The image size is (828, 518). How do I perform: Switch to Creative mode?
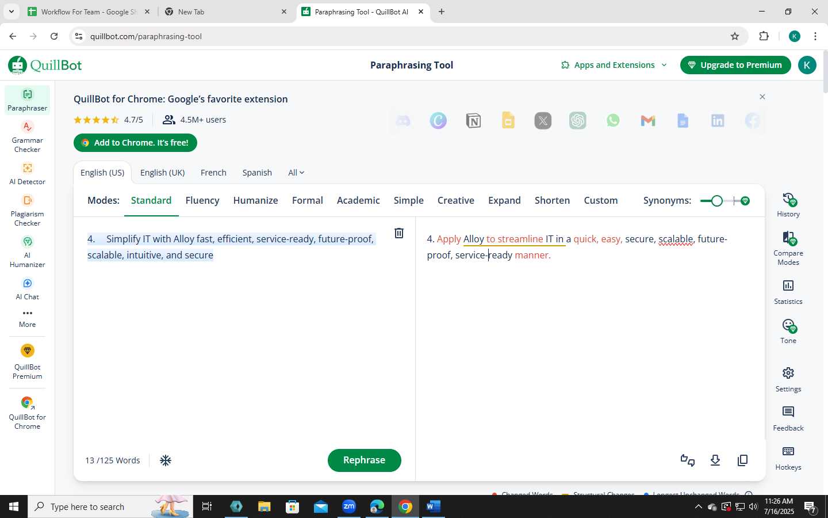pyautogui.click(x=455, y=200)
